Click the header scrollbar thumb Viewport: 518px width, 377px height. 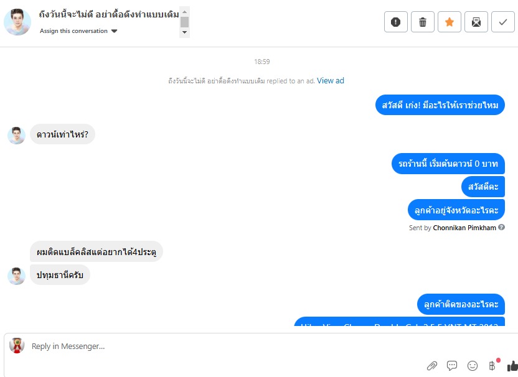(185, 22)
